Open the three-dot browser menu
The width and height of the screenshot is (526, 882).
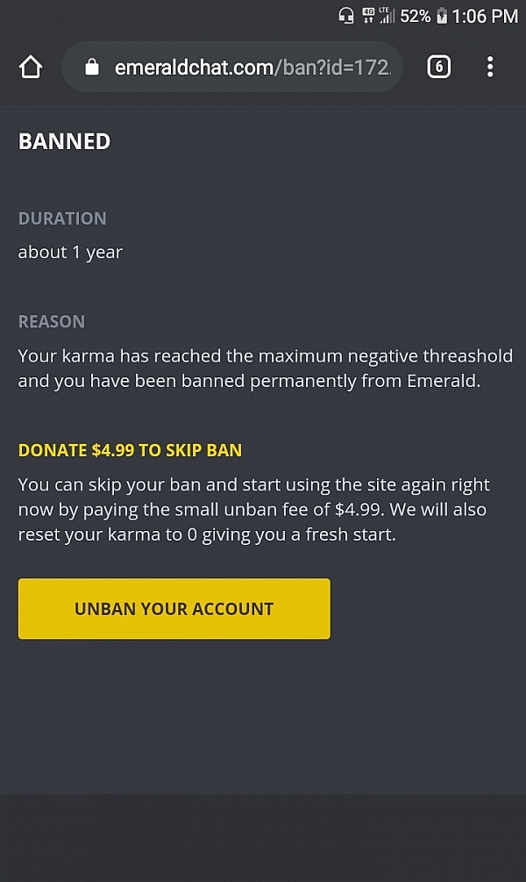tap(490, 67)
